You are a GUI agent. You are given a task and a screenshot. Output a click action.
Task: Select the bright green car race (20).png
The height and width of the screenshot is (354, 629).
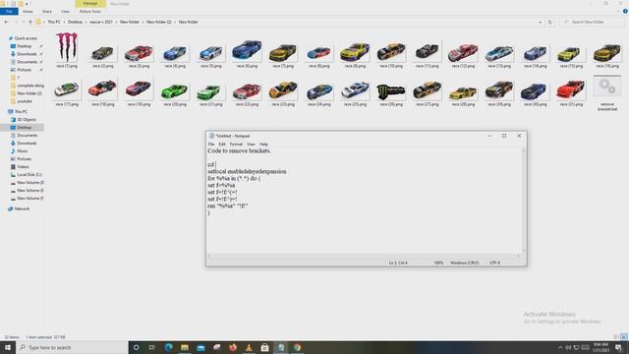175,91
